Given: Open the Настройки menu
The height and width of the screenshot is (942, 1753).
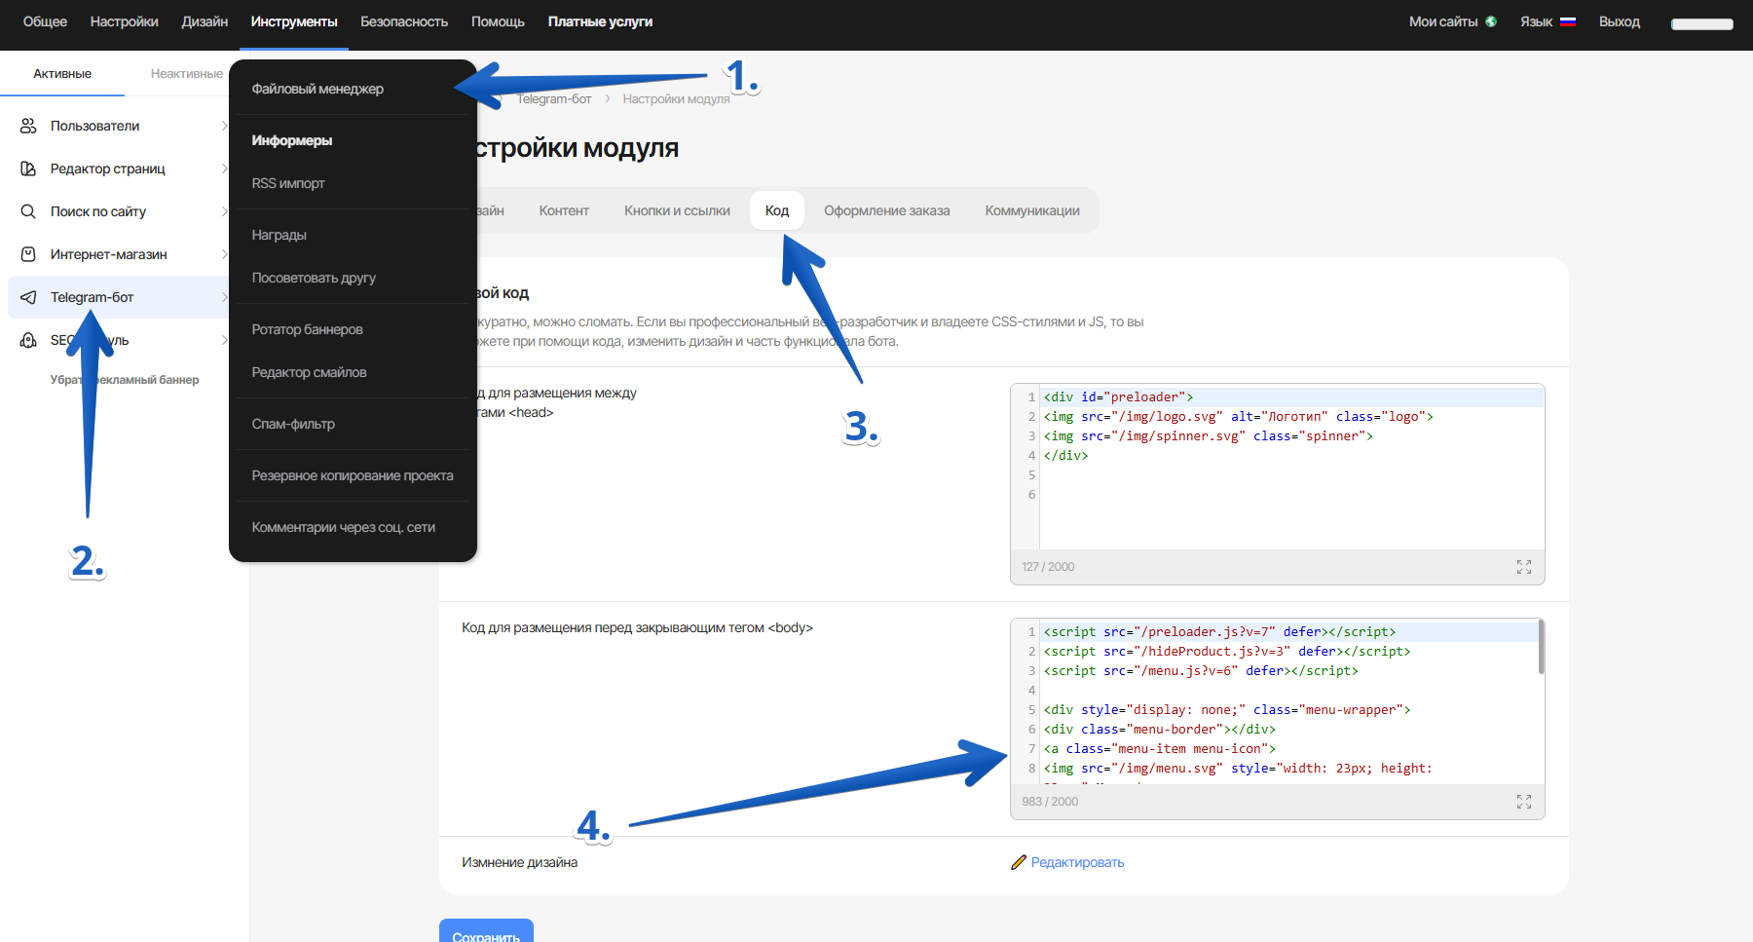Looking at the screenshot, I should (x=124, y=21).
